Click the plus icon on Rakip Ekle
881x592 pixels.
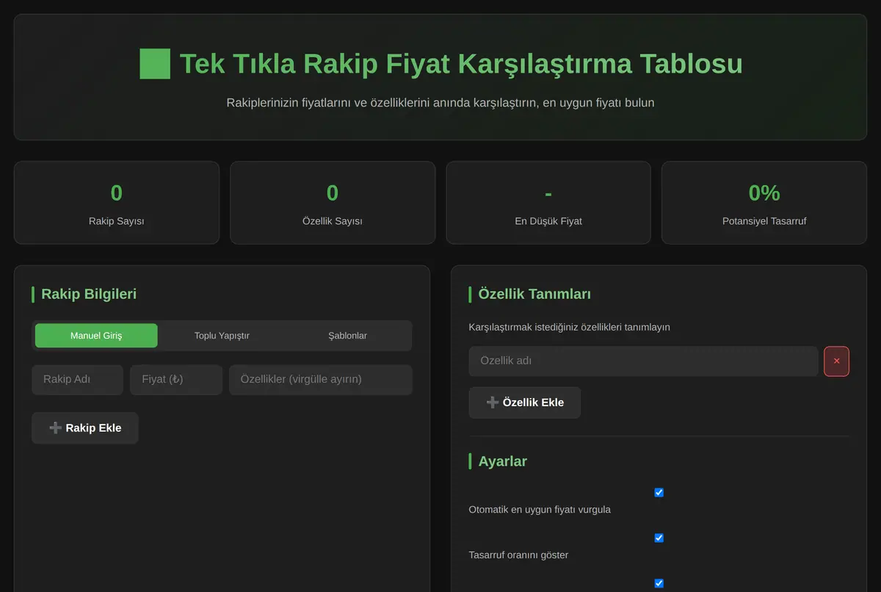pos(55,428)
